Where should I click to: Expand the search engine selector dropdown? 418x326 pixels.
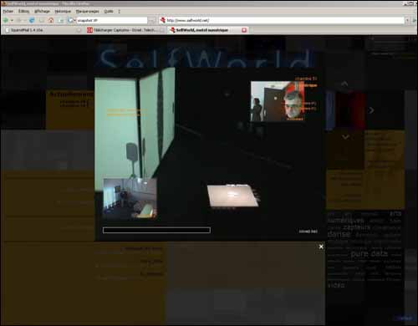pos(71,20)
